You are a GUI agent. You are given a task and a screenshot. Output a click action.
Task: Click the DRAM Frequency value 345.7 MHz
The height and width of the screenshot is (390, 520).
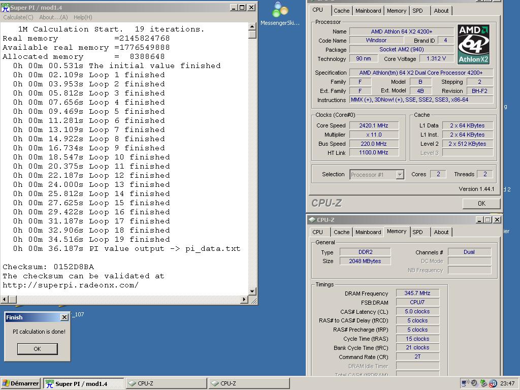tap(417, 293)
